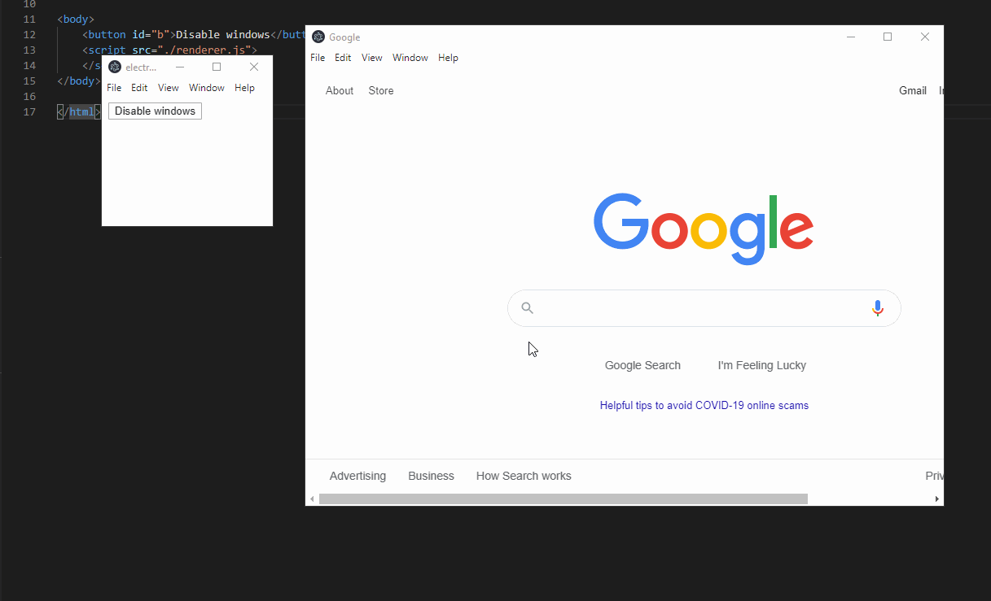Click horizontal scrollbar right arrow
Image resolution: width=991 pixels, height=601 pixels.
point(936,499)
